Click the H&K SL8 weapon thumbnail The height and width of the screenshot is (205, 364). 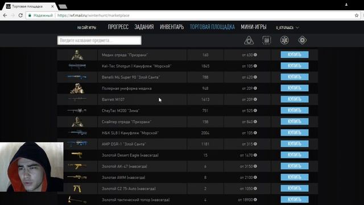[77, 133]
